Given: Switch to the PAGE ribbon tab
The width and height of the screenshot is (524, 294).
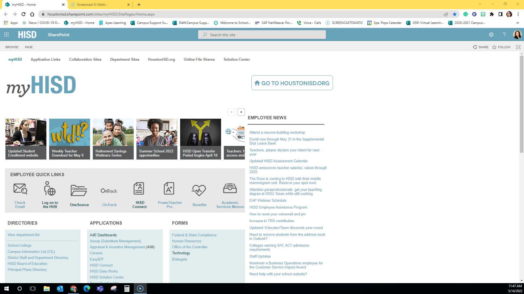Looking at the screenshot, I should click(x=29, y=47).
